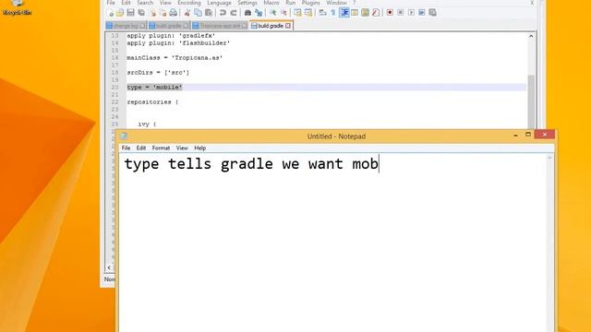Click the line apply plugin: 'flashbuilder'
Viewport: 591px width, 332px height.
pos(178,43)
